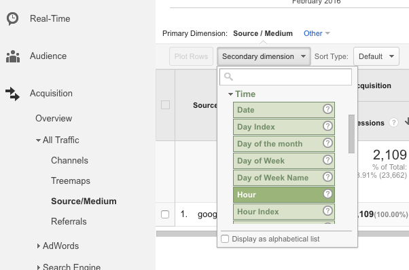Expand the AdWords section
Image resolution: width=409 pixels, height=270 pixels.
(38, 246)
